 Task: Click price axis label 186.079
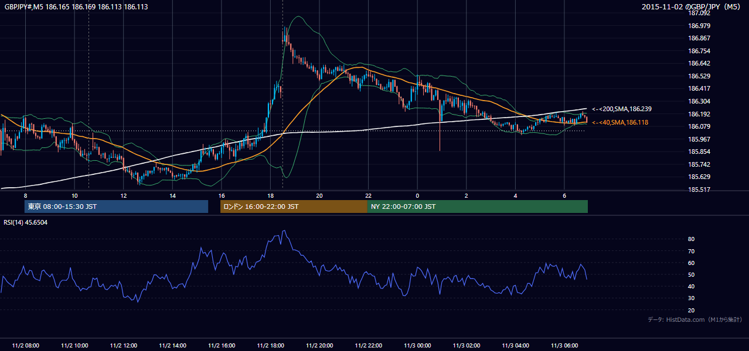point(698,126)
